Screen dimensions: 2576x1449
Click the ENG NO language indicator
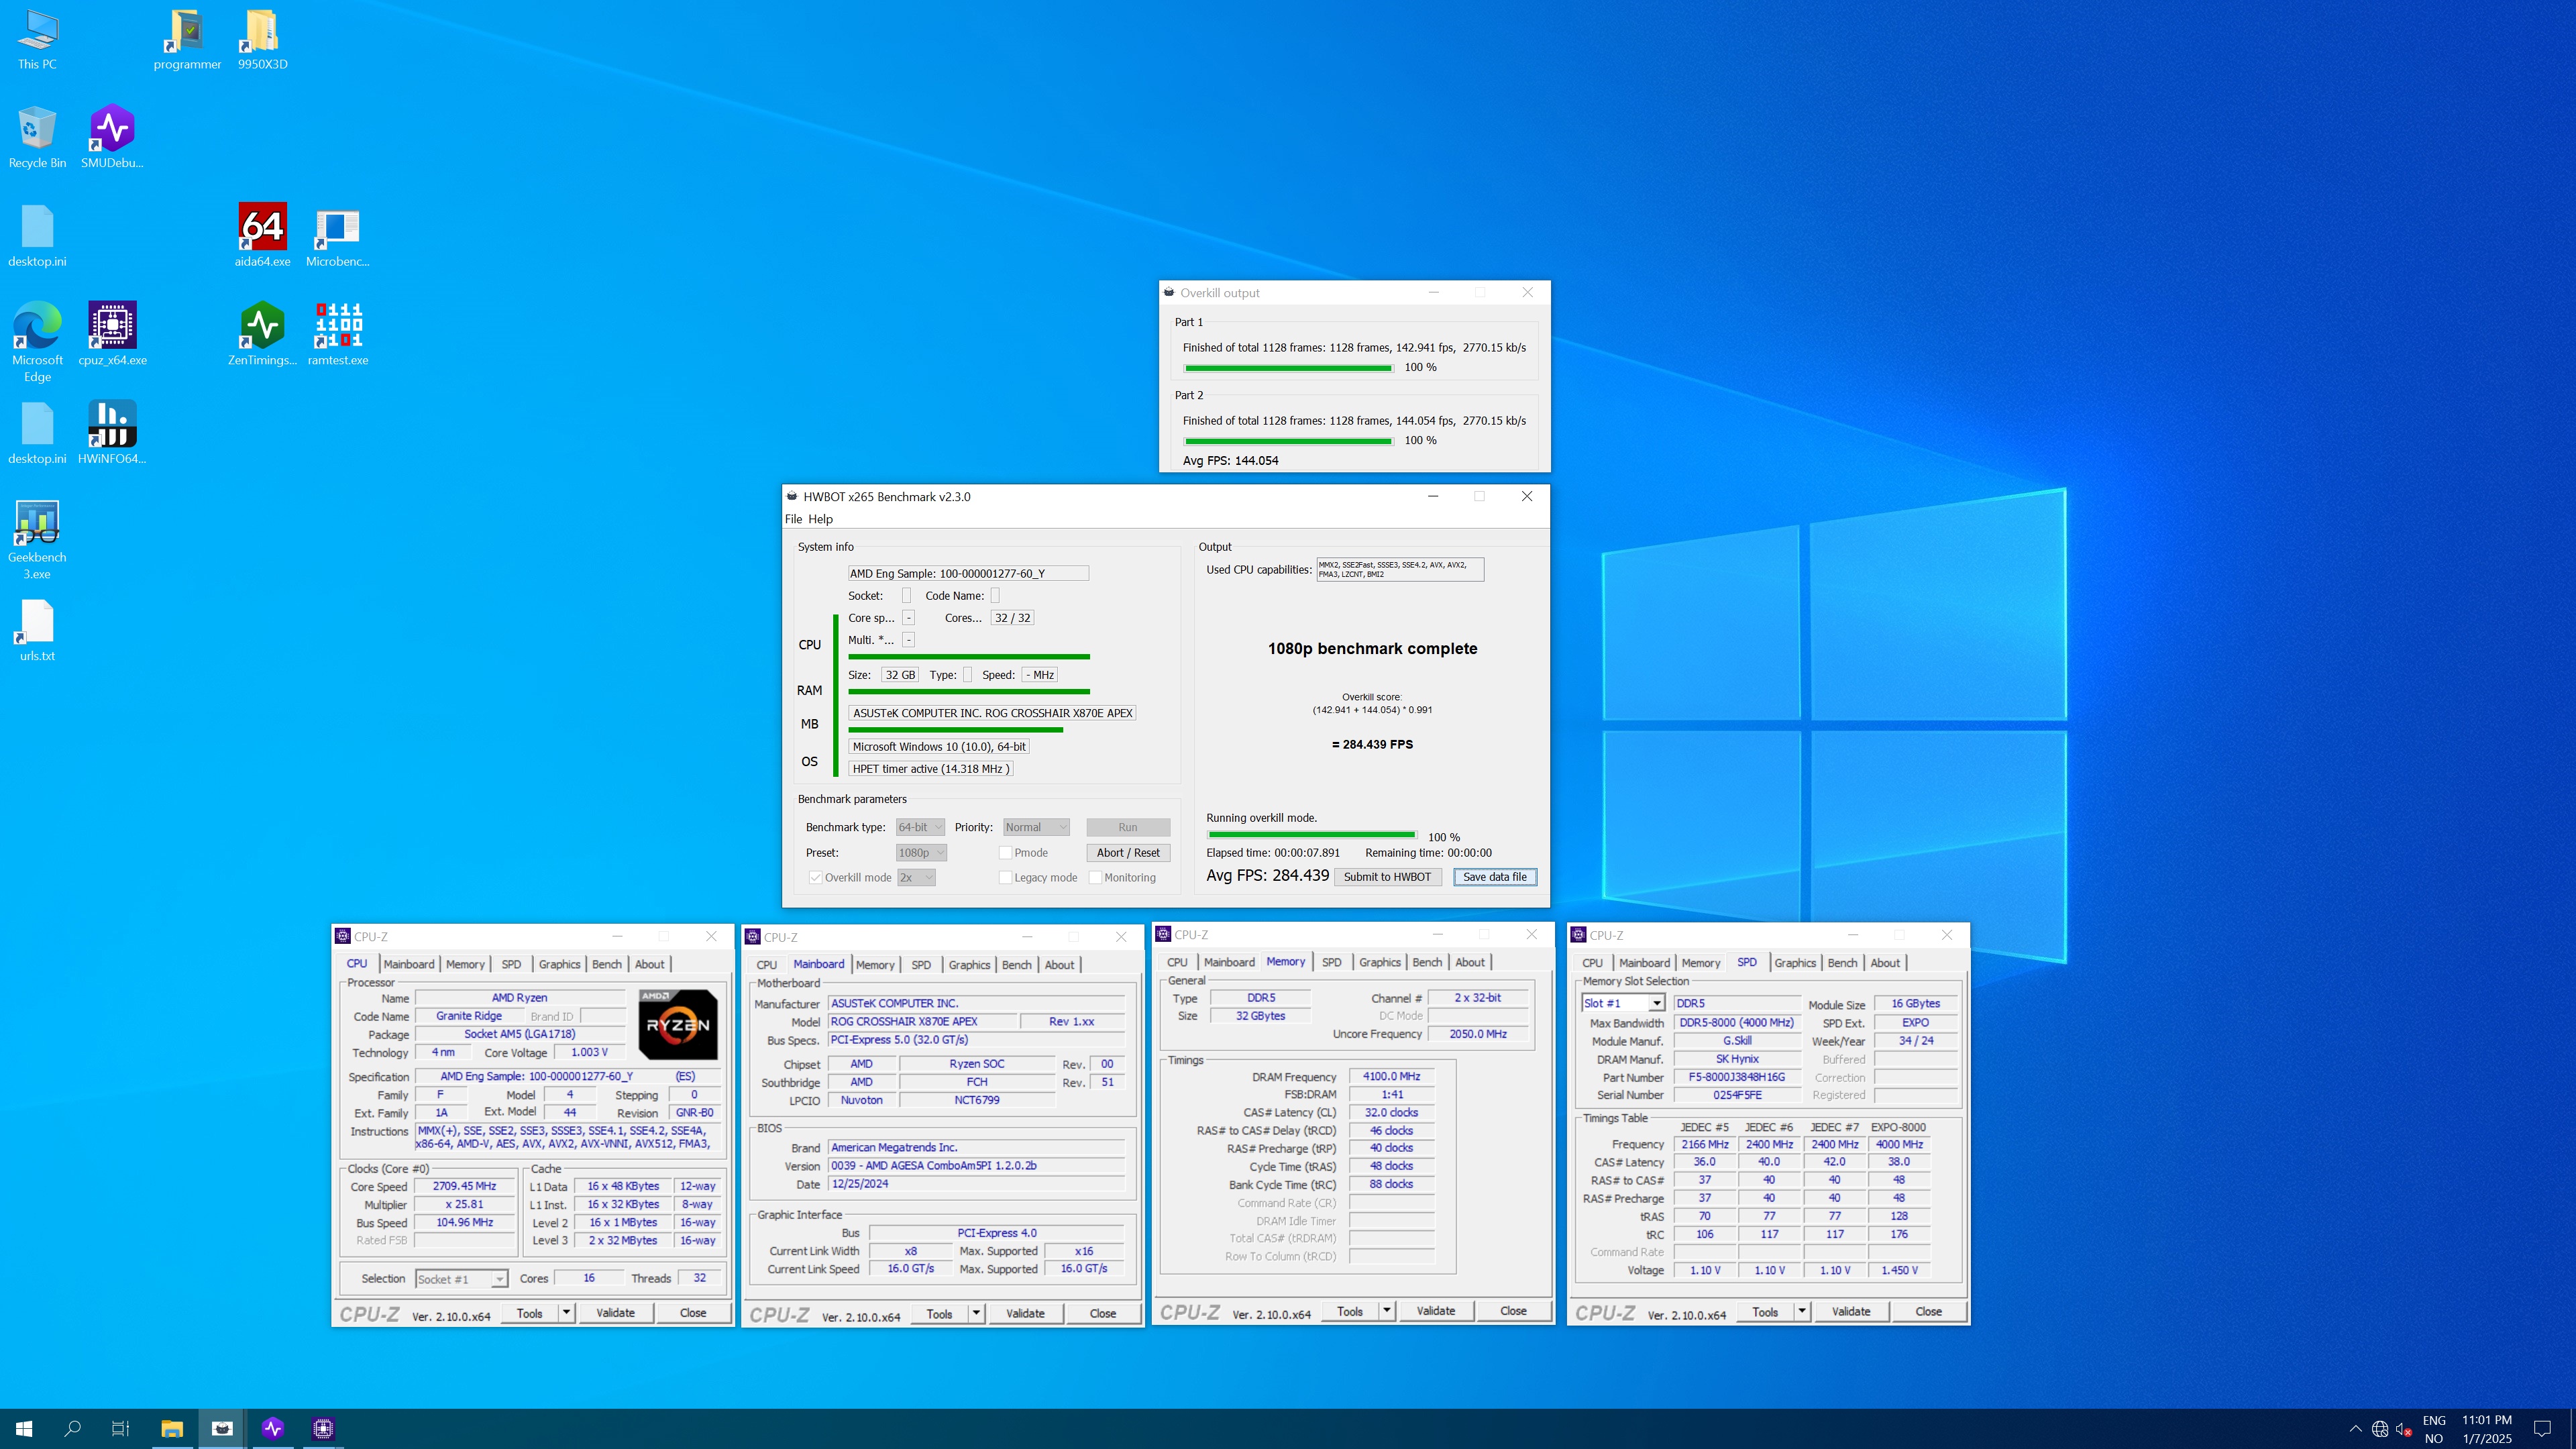2434,1429
